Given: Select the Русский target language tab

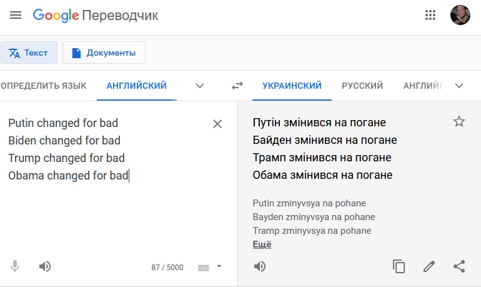Looking at the screenshot, I should [362, 86].
